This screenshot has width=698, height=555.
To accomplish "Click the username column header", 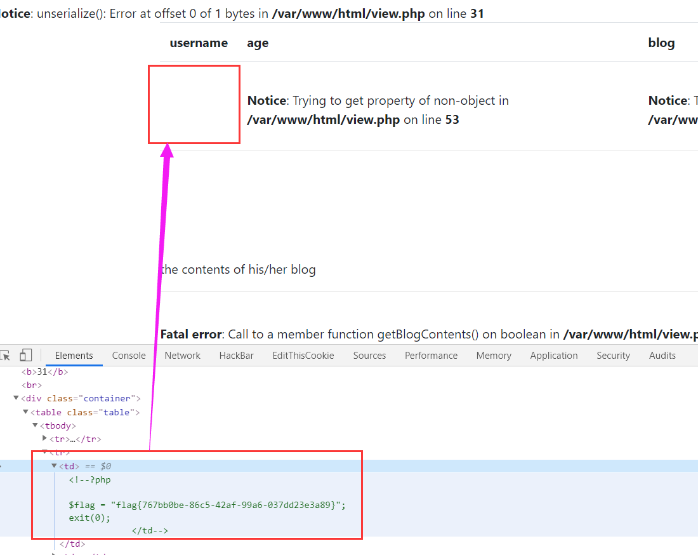I will (x=199, y=43).
